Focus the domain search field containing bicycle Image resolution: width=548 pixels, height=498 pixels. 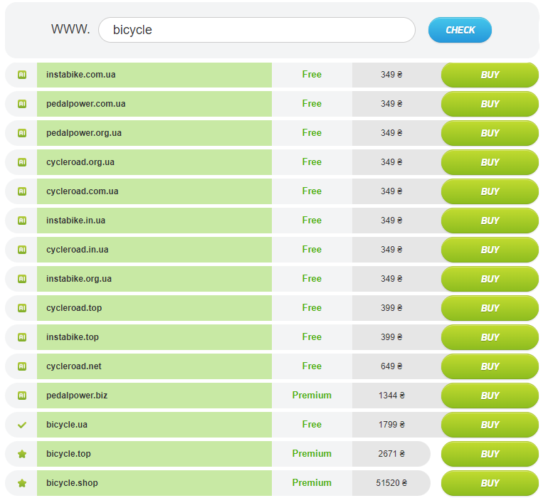[x=257, y=30]
